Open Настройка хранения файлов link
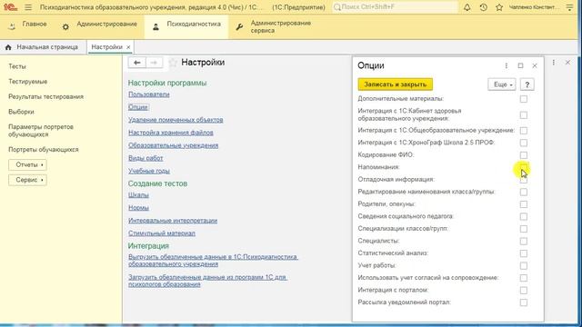Image resolution: width=582 pixels, height=327 pixels. 171,133
